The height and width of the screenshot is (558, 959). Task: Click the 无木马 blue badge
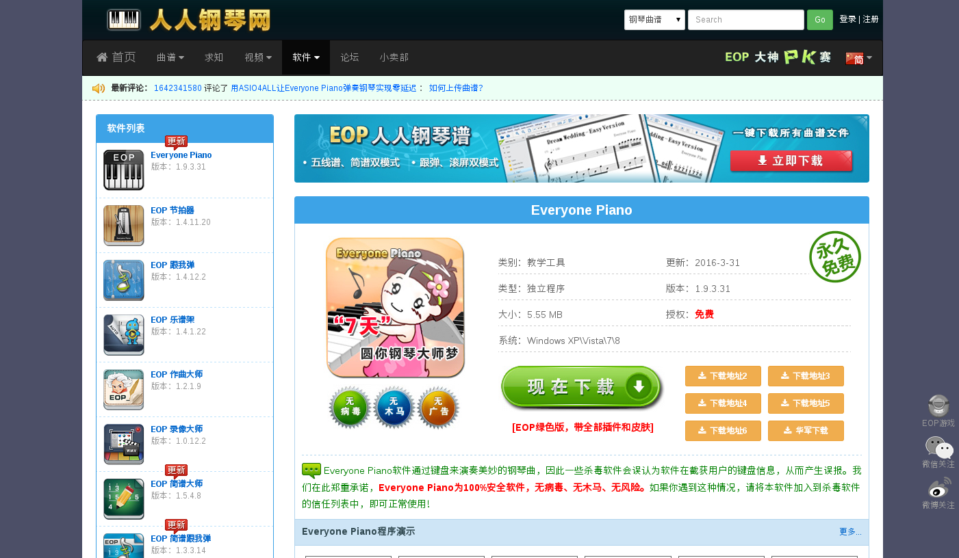[x=394, y=408]
